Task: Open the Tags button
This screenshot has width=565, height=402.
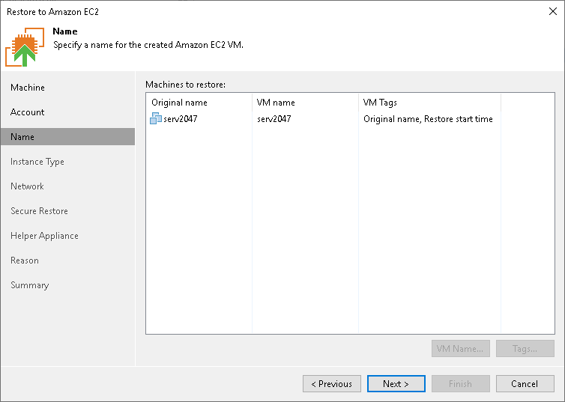Action: coord(525,348)
